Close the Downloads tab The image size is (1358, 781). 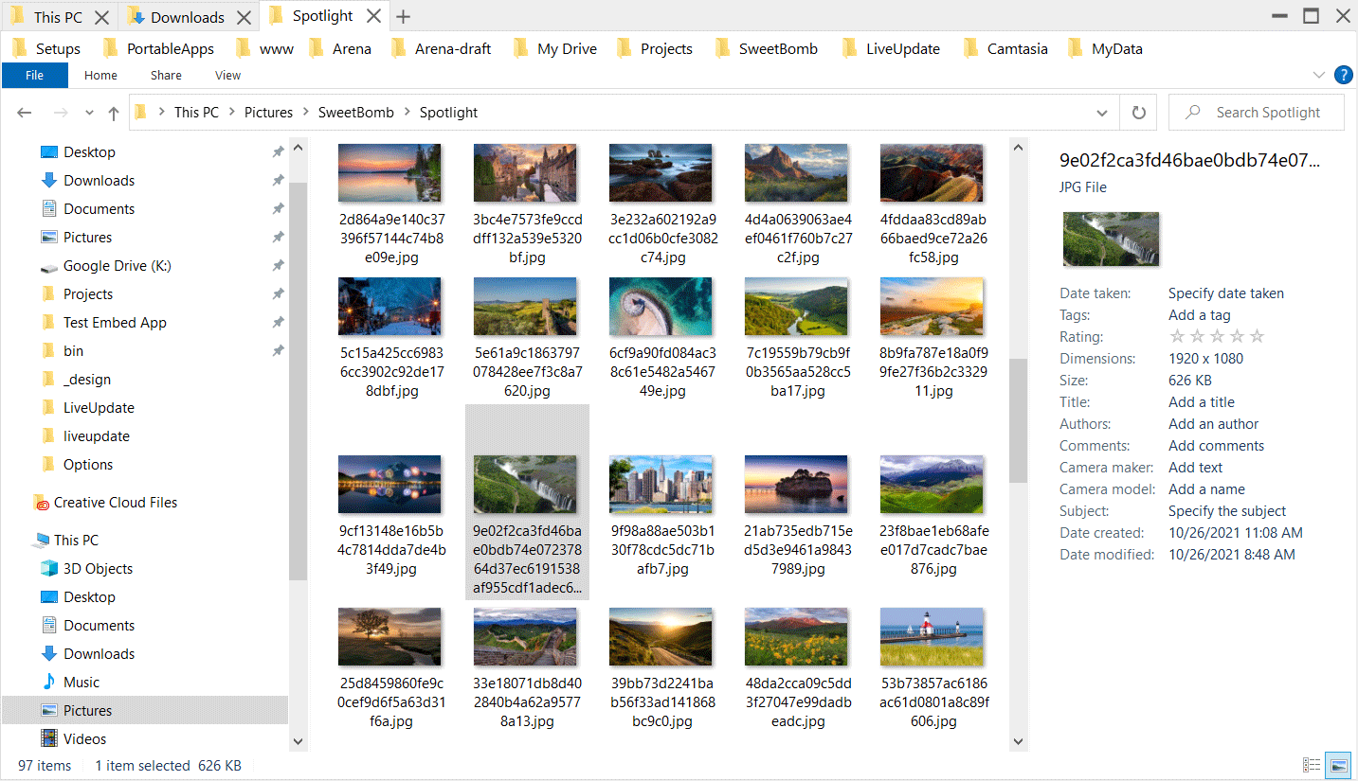[244, 17]
